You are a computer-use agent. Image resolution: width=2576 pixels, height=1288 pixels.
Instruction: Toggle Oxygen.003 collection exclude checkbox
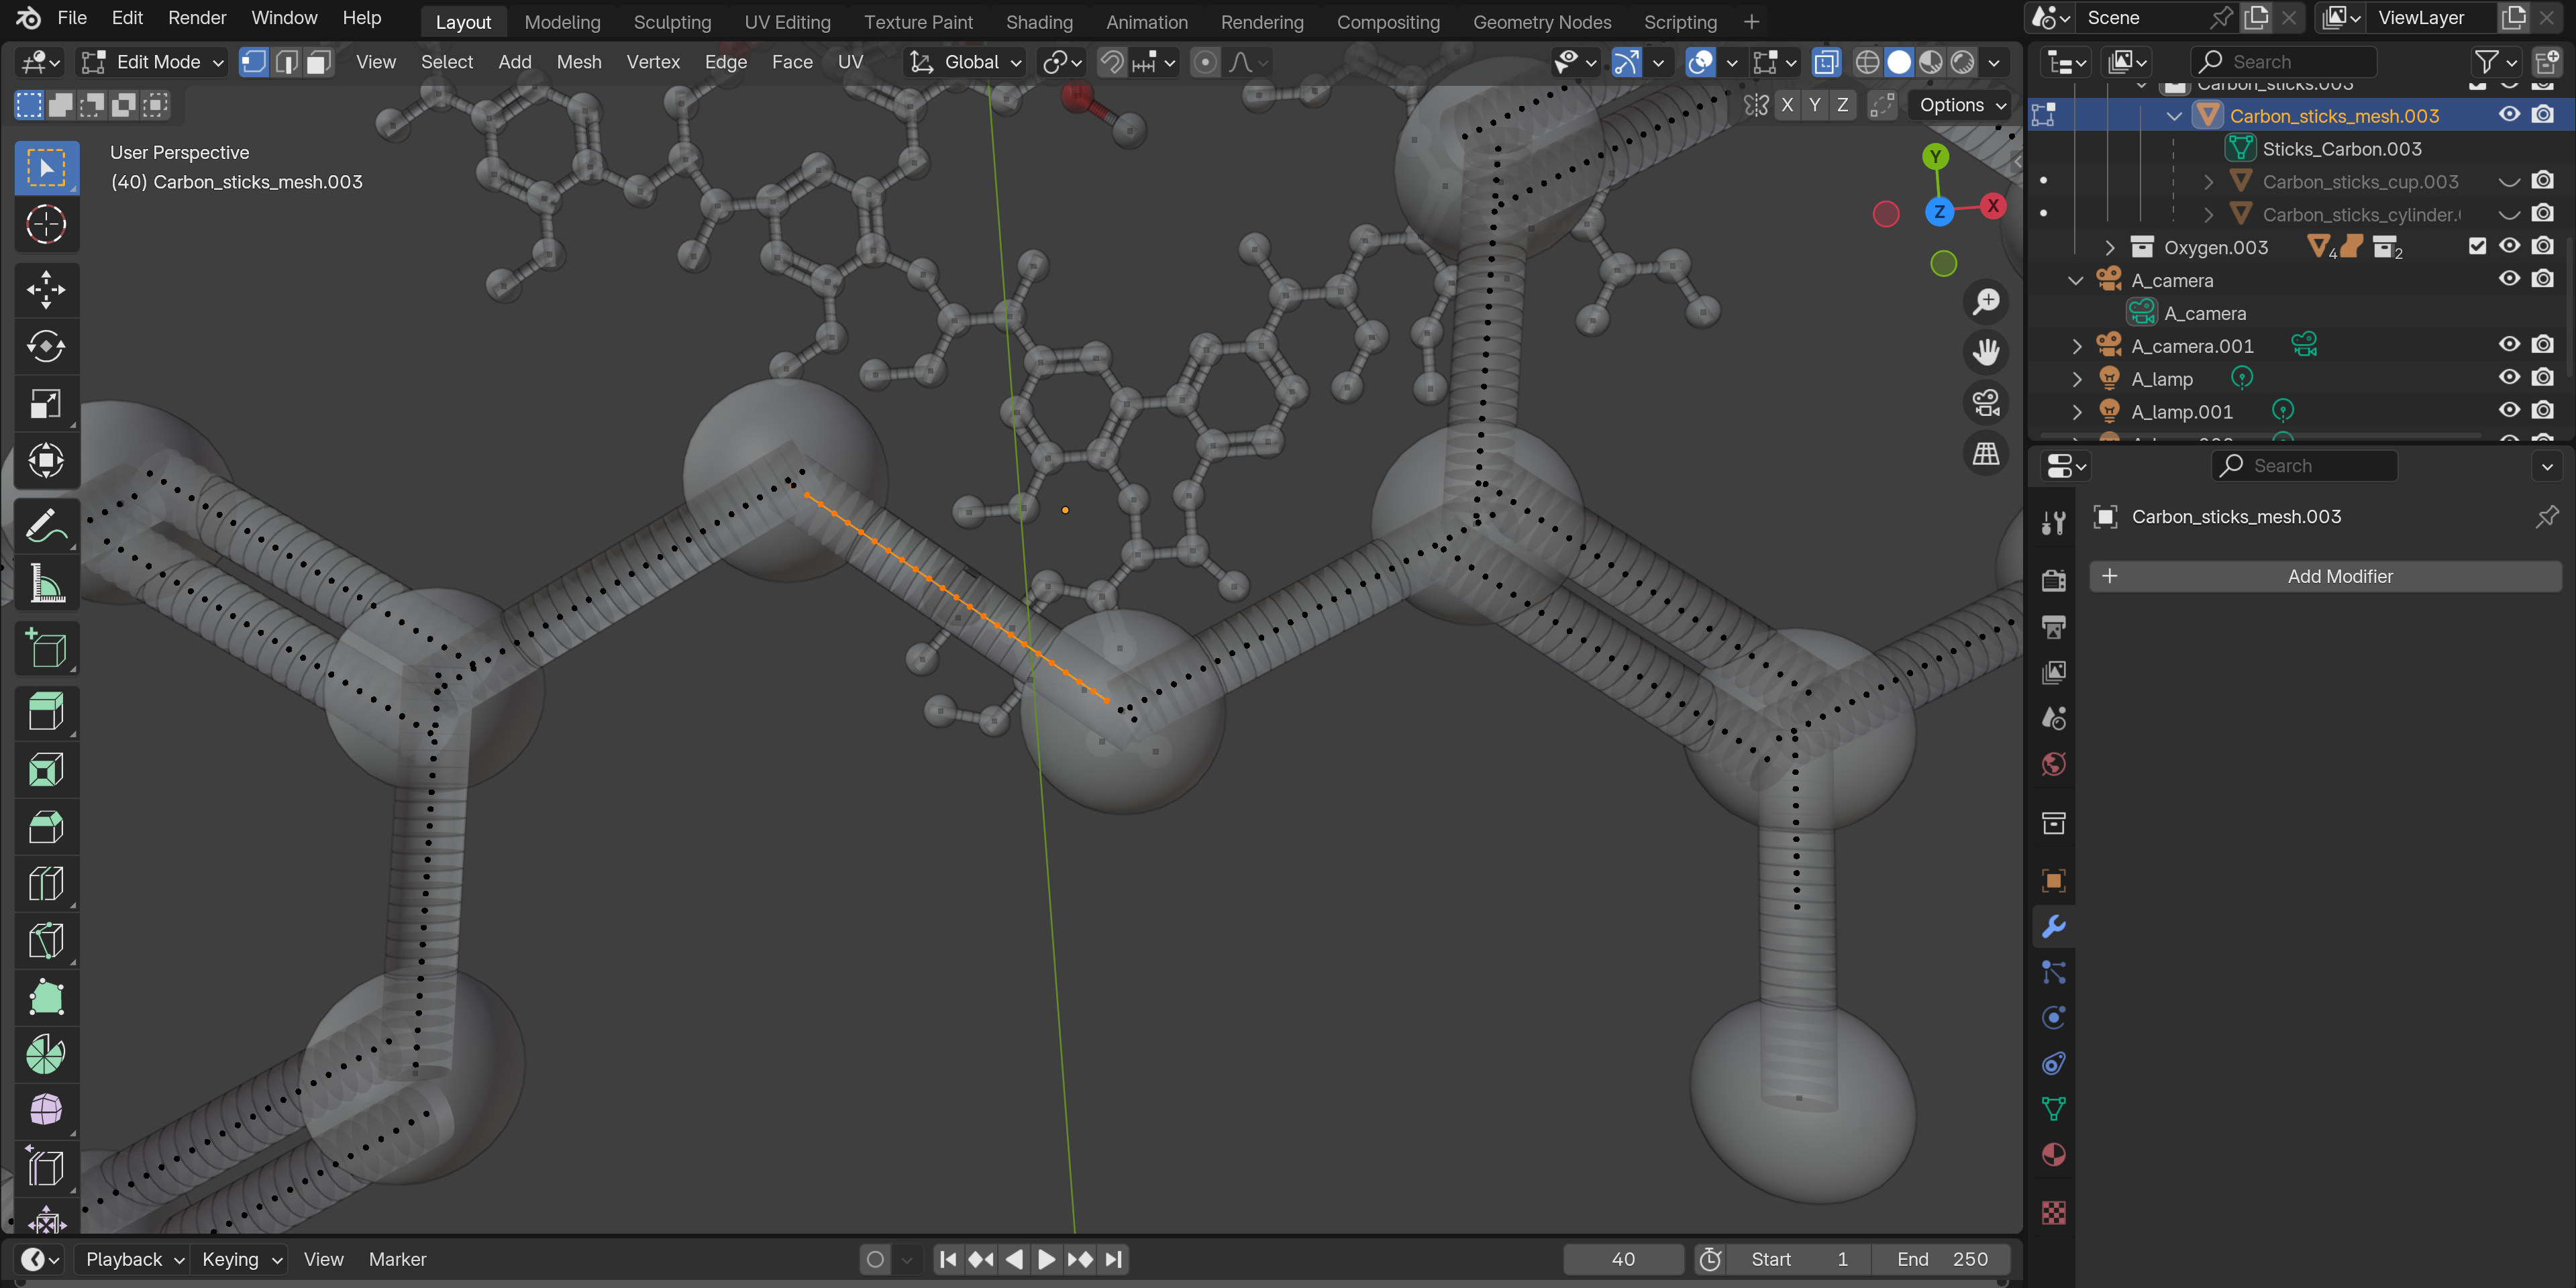point(2477,246)
